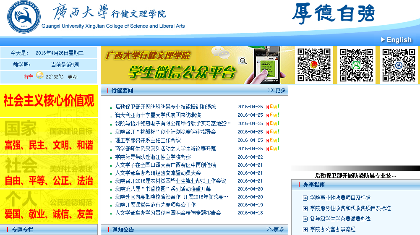Click the weather sun icon for Nanning

pyautogui.click(x=39, y=75)
